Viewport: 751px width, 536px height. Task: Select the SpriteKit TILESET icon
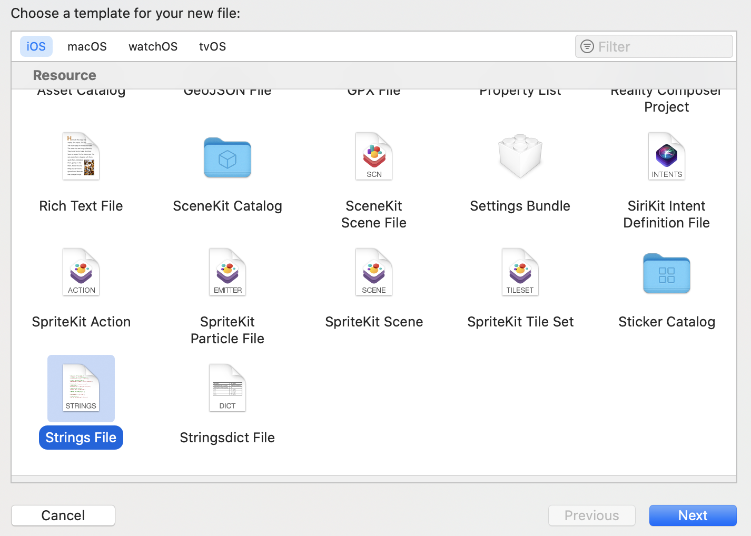[520, 272]
